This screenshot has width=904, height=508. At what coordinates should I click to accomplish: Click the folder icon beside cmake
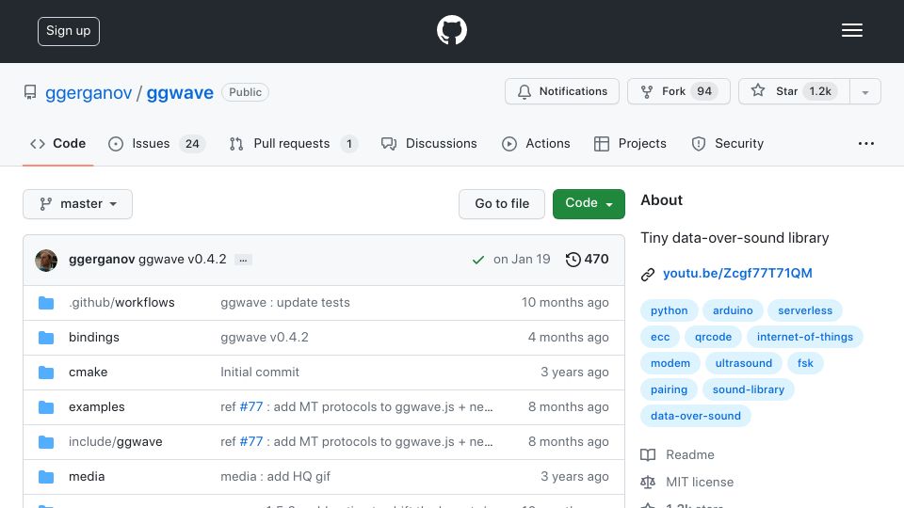click(46, 373)
